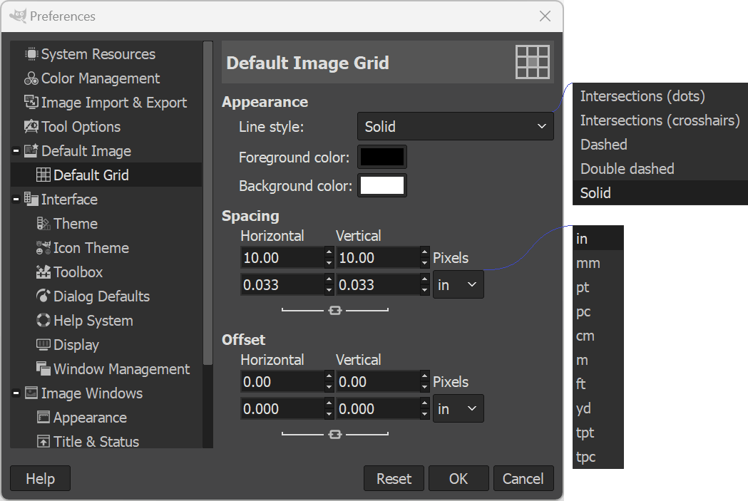This screenshot has width=748, height=501.
Task: Collapse the Interface tree node
Action: click(x=16, y=200)
